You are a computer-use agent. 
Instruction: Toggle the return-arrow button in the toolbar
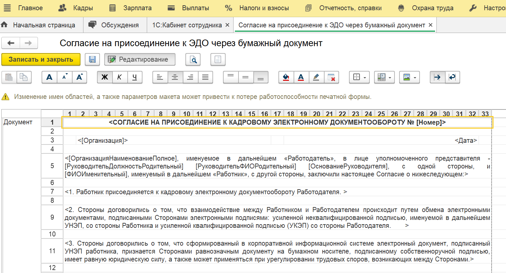click(x=453, y=77)
